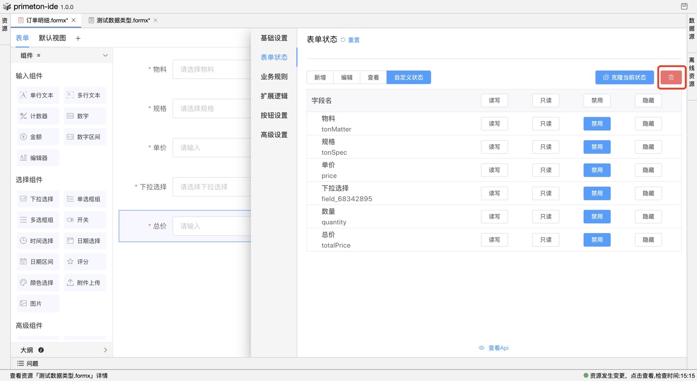Set 物料 field to 读写
Image resolution: width=697 pixels, height=381 pixels.
[x=494, y=124]
